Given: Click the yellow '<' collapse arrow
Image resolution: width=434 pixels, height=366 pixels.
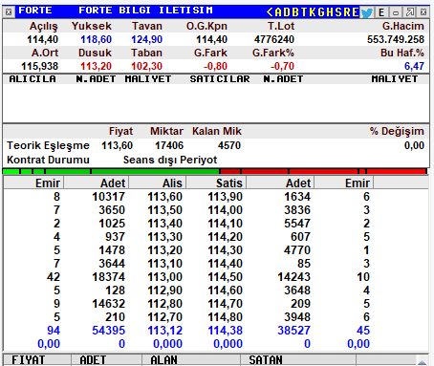Looking at the screenshot, I should pos(270,12).
